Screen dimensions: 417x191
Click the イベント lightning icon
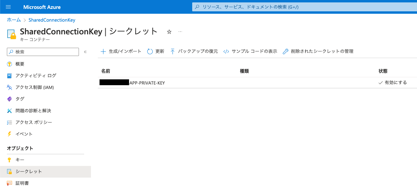coord(10,134)
